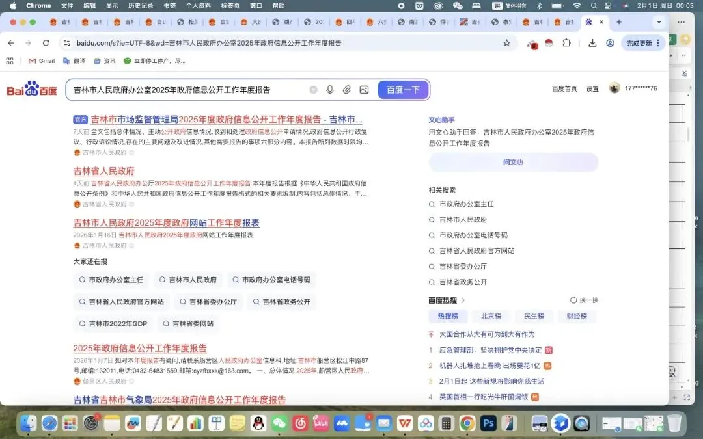The width and height of the screenshot is (703, 439).
Task: Click 吉林省委网站 suggestion chip
Action: tap(188, 323)
